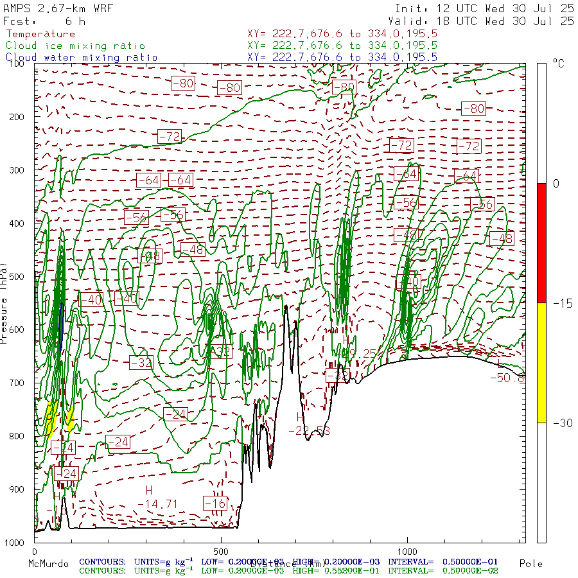Click the 'Pressure (hPa)' axis title
Viewport: 578px width, 578px height.
4,303
